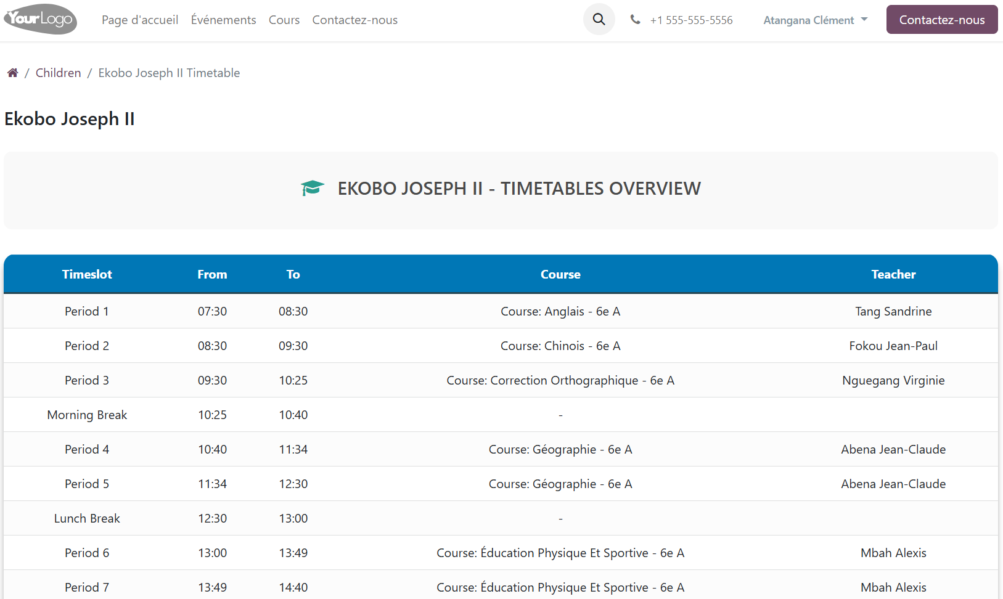
Task: Select the Period 1 timeslot cell
Action: pyautogui.click(x=87, y=311)
